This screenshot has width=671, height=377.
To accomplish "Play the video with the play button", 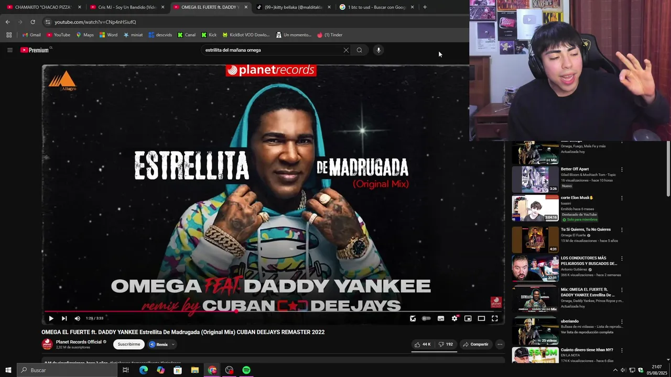I will coord(51,318).
